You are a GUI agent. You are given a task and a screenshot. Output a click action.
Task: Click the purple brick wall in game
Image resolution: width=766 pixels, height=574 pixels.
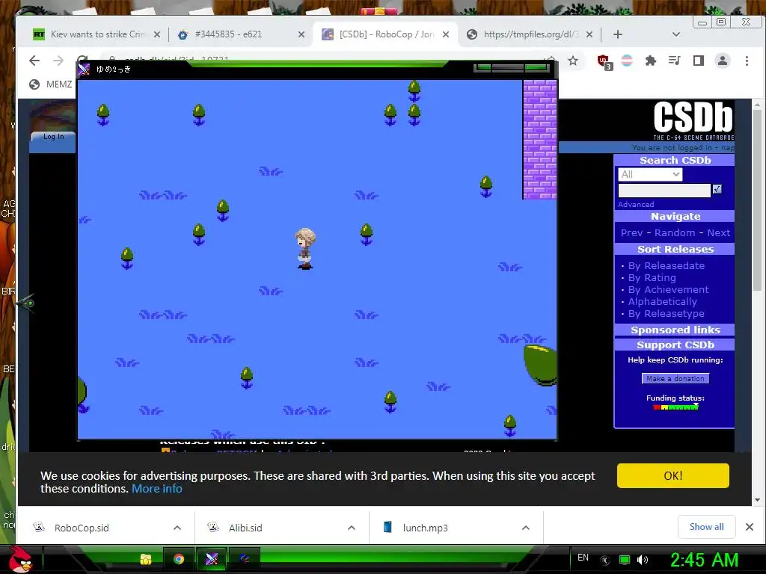pos(539,140)
